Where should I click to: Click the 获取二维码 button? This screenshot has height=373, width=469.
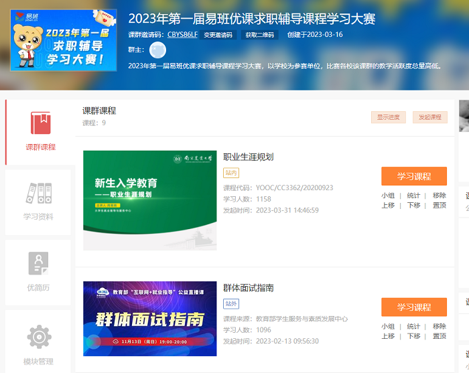[x=260, y=35]
